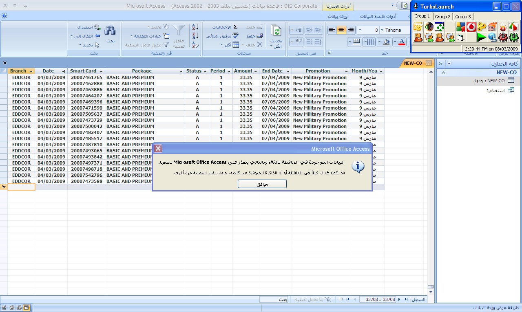This screenshot has height=312, width=522.
Task: Select Group 1 tab in TurboLaunch
Action: pyautogui.click(x=422, y=16)
